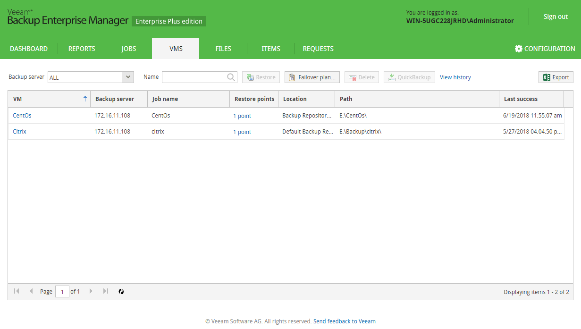Jump to the last page arrow

pyautogui.click(x=106, y=292)
